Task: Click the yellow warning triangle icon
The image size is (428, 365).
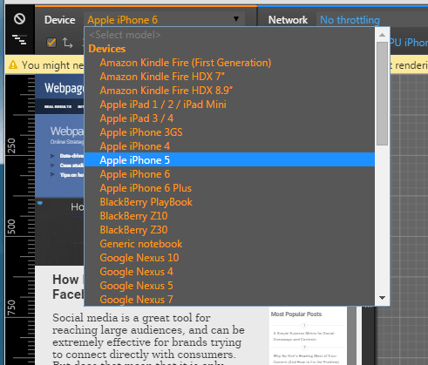Action: (x=13, y=64)
